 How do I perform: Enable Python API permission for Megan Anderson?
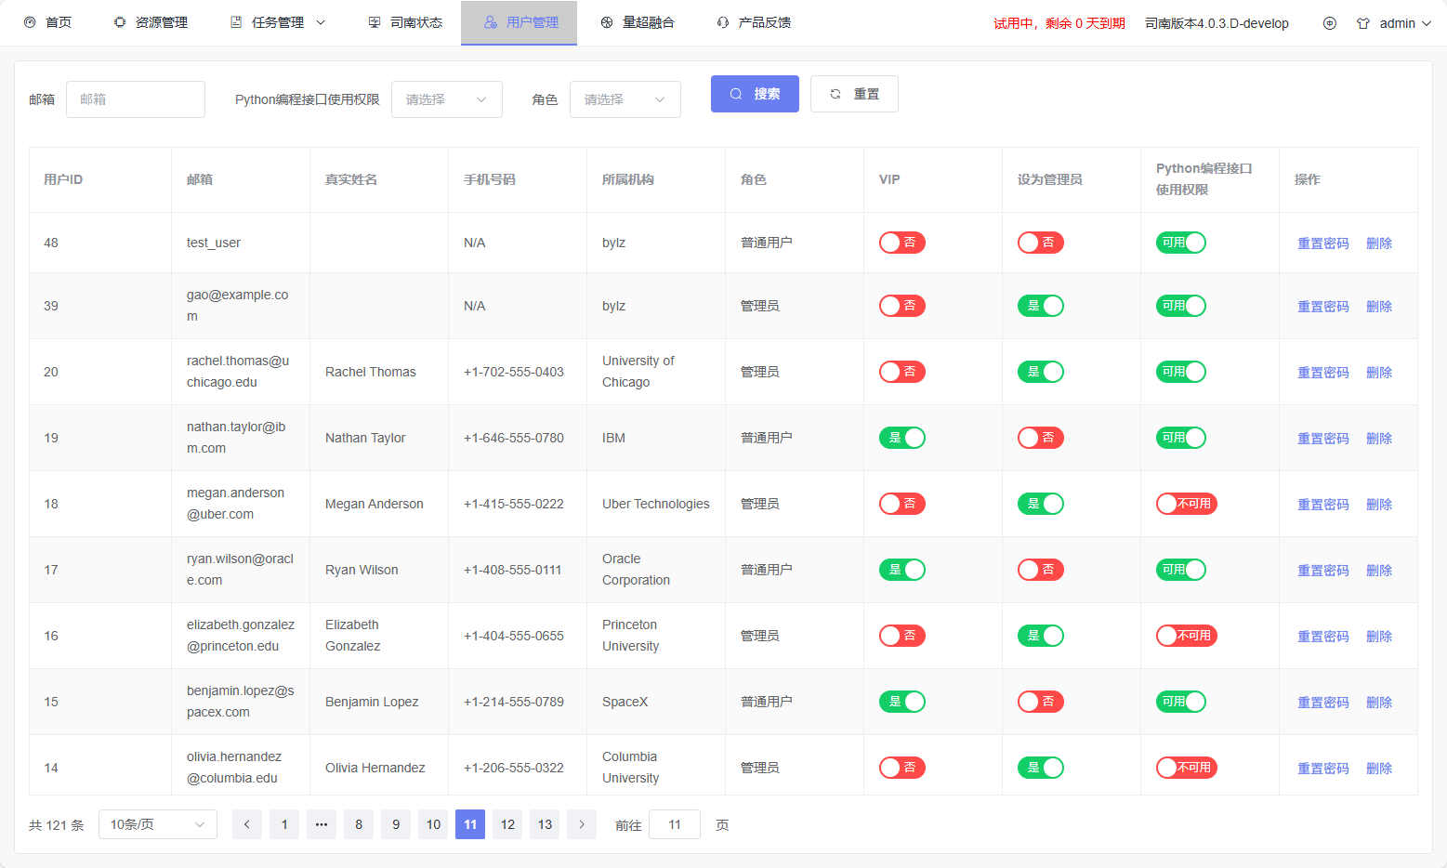[1186, 504]
